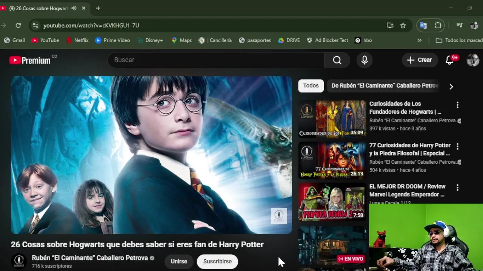
Task: Open the Disney+ bookmark
Action: pos(150,40)
